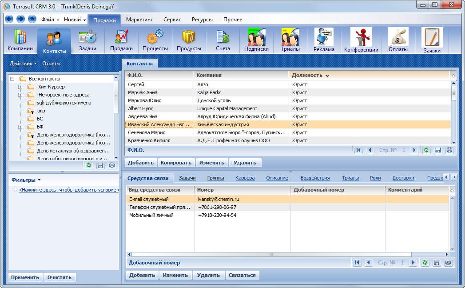This screenshot has height=288, width=465.
Task: Open the Триалы toolbar icon
Action: pos(290,40)
